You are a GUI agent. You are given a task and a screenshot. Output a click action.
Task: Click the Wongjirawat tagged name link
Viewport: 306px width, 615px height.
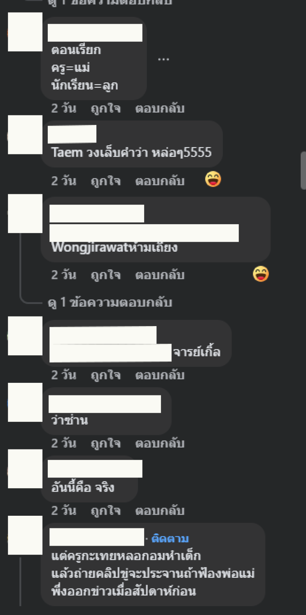click(90, 247)
